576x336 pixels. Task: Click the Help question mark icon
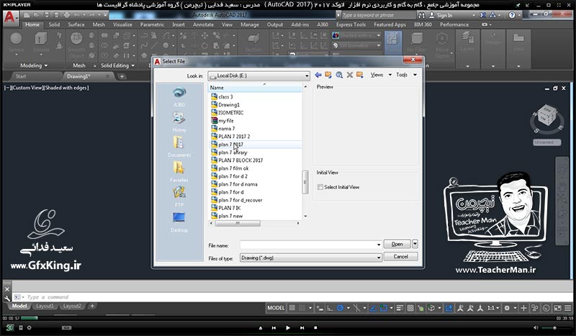point(512,15)
